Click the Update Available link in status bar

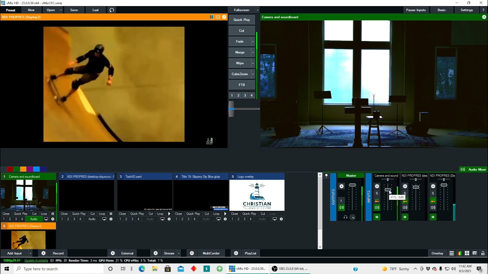36,260
